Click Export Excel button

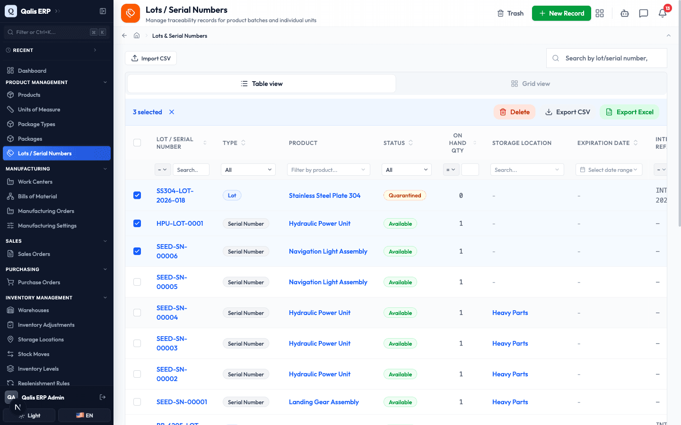click(x=629, y=112)
